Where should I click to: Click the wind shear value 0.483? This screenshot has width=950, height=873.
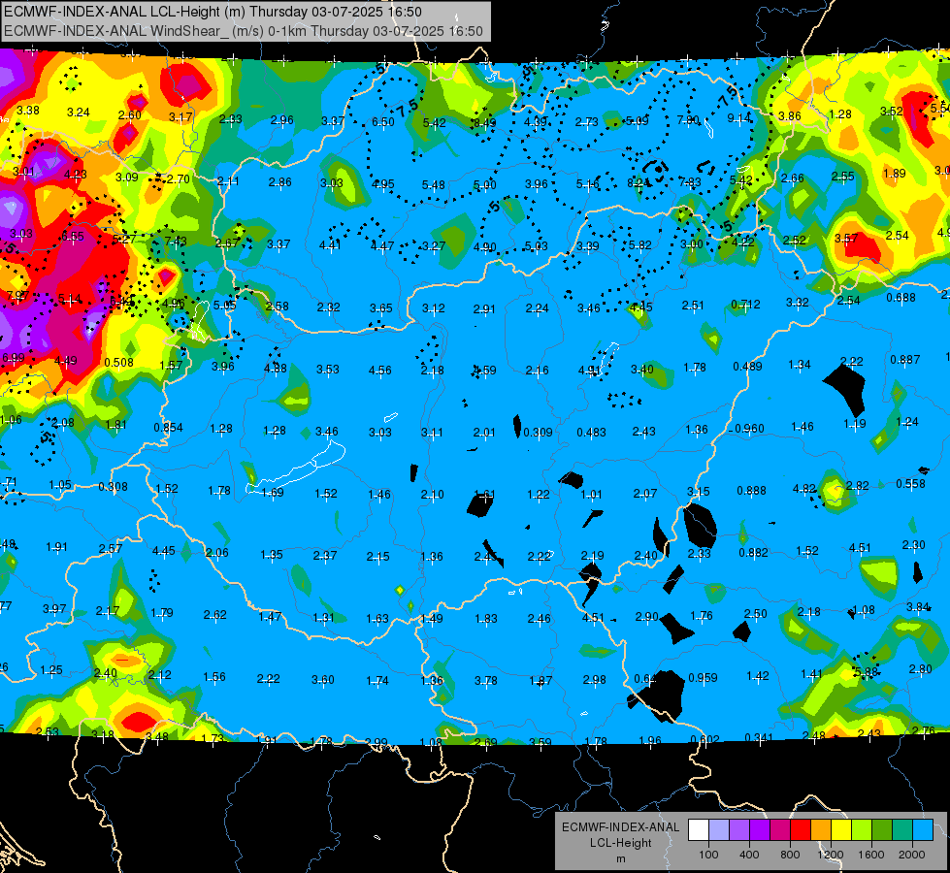(x=591, y=432)
